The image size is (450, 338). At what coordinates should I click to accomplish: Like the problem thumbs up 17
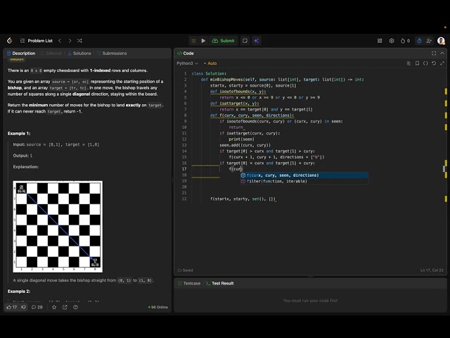pyautogui.click(x=12, y=307)
